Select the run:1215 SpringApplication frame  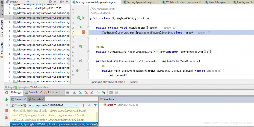[x=53, y=120]
